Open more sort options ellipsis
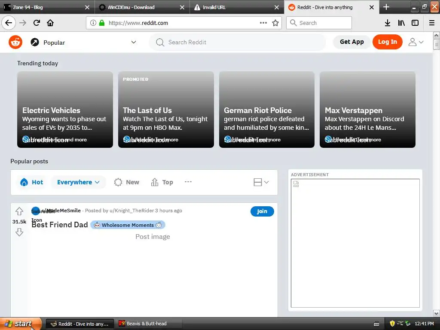 188,182
